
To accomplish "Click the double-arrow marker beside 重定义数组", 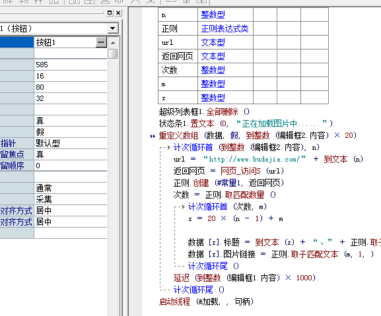I will coord(153,136).
